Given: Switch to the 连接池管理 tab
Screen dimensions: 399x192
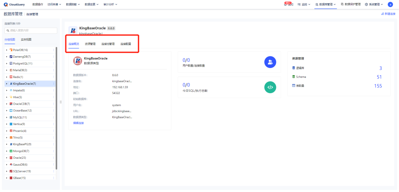Looking at the screenshot, I should [x=108, y=44].
